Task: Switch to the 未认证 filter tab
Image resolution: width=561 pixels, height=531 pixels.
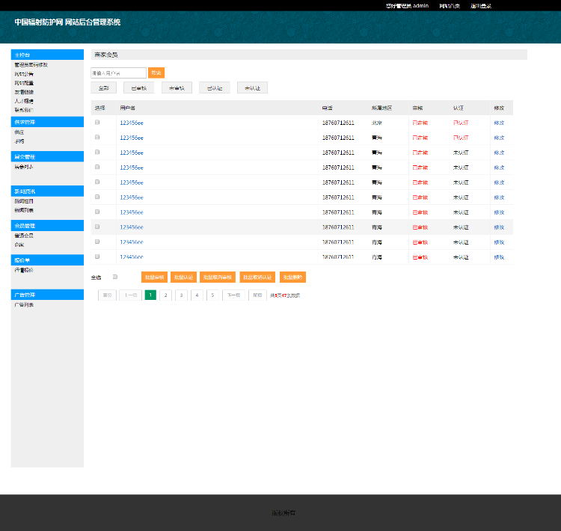Action: pyautogui.click(x=252, y=88)
